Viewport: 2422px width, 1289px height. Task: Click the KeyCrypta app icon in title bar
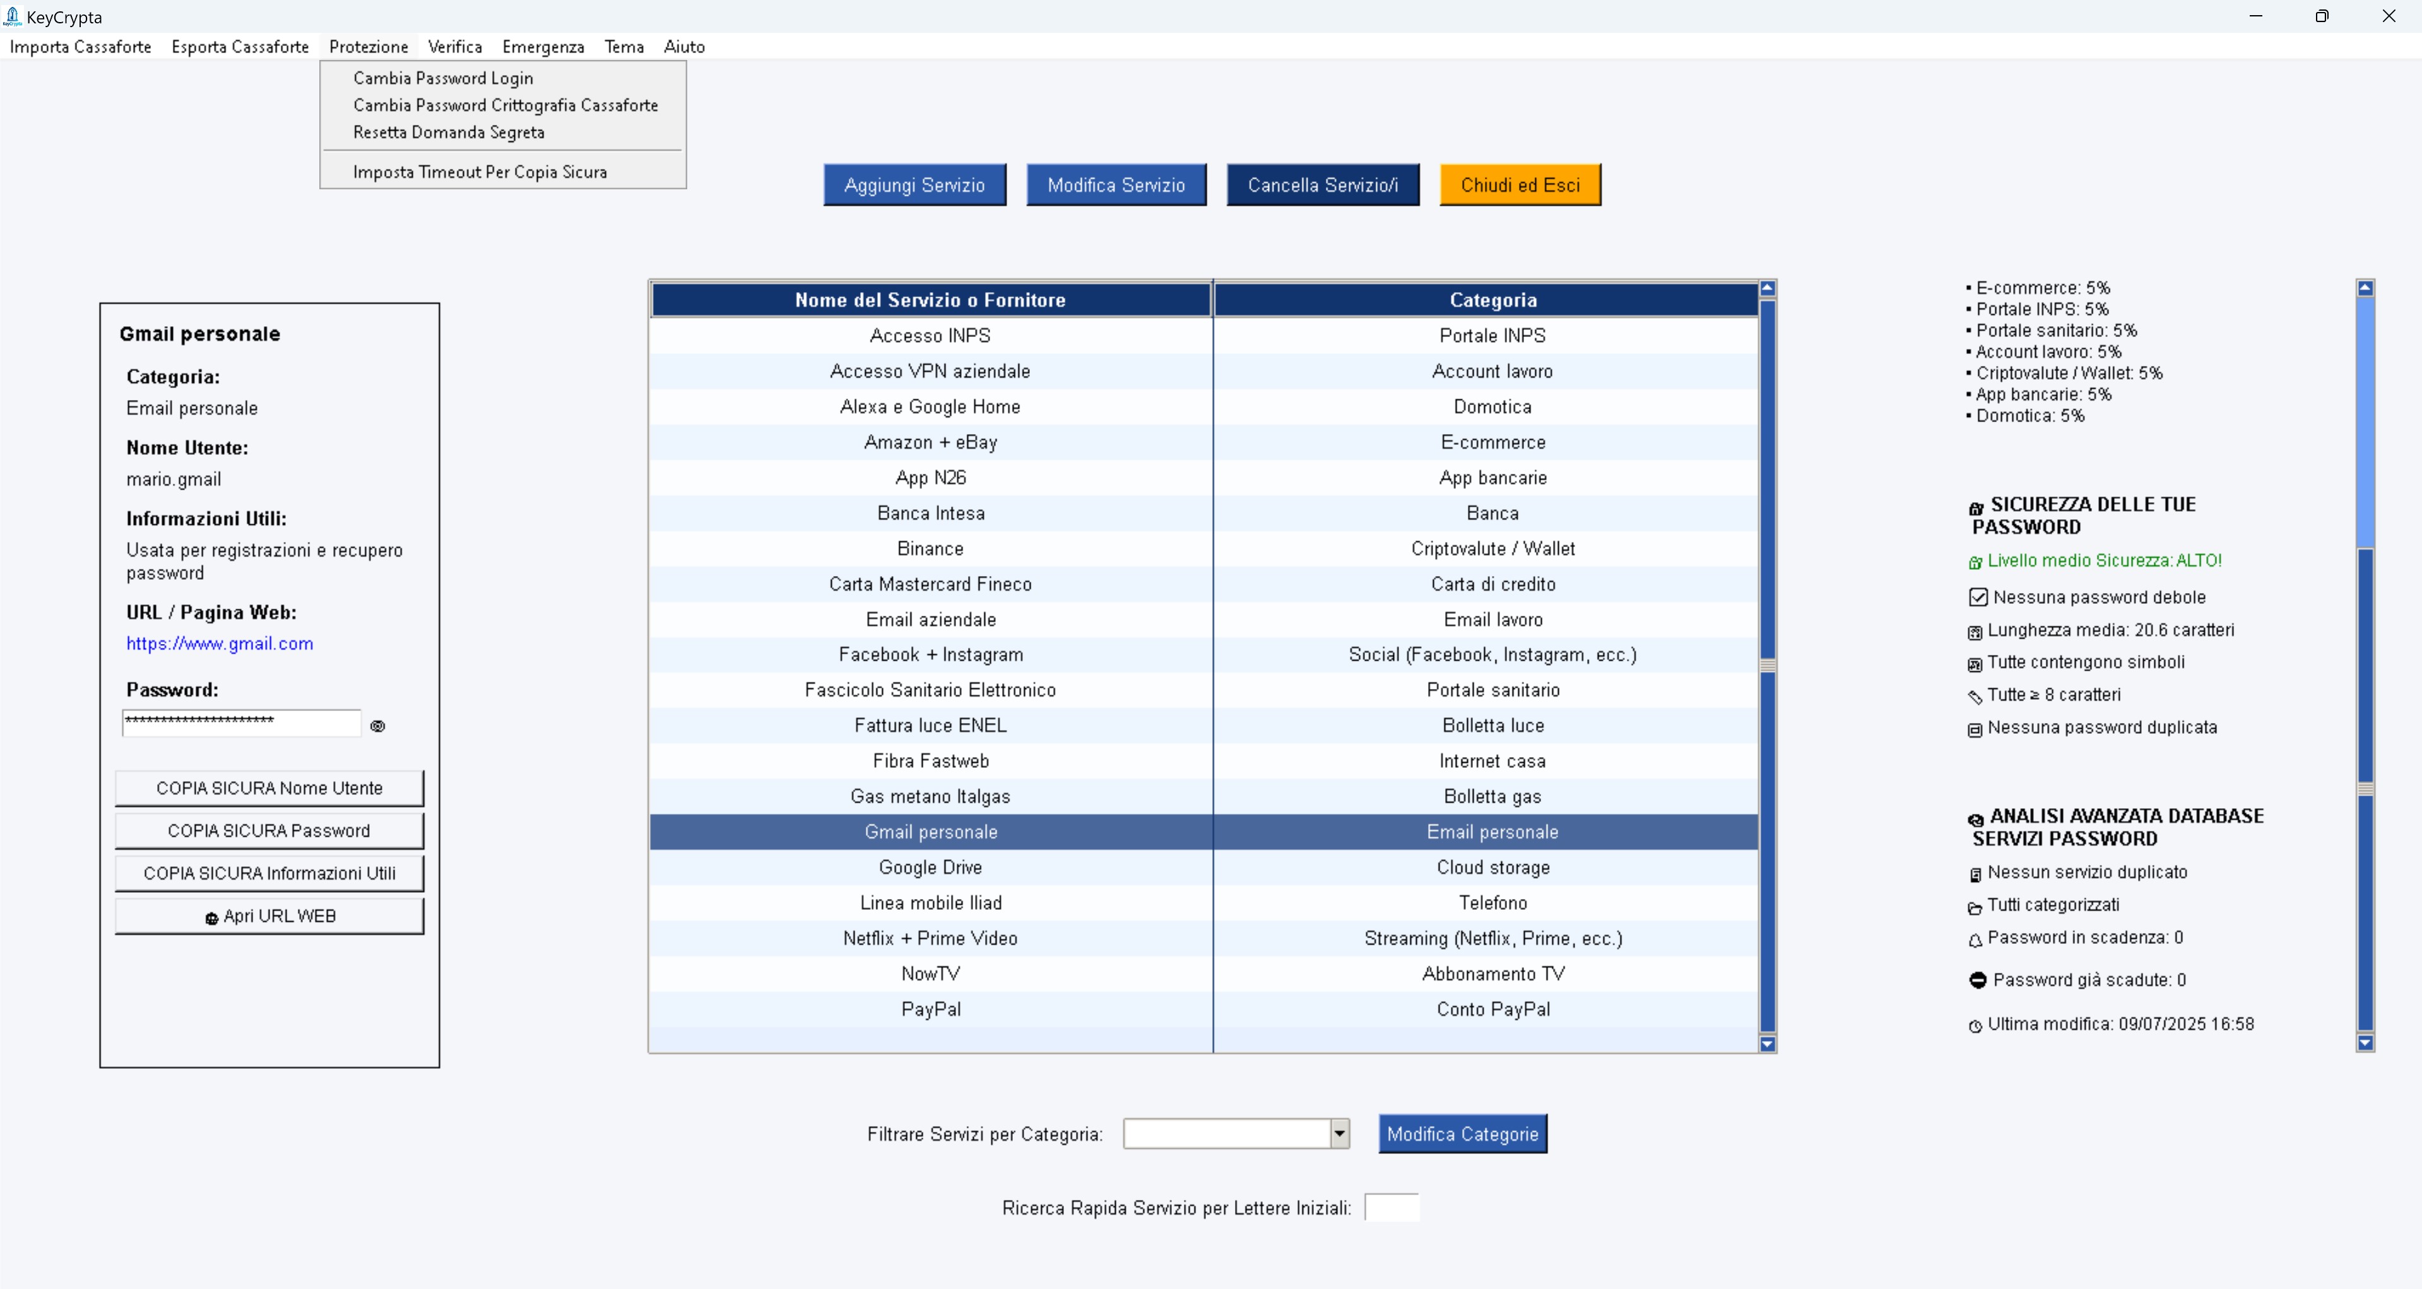(x=12, y=16)
